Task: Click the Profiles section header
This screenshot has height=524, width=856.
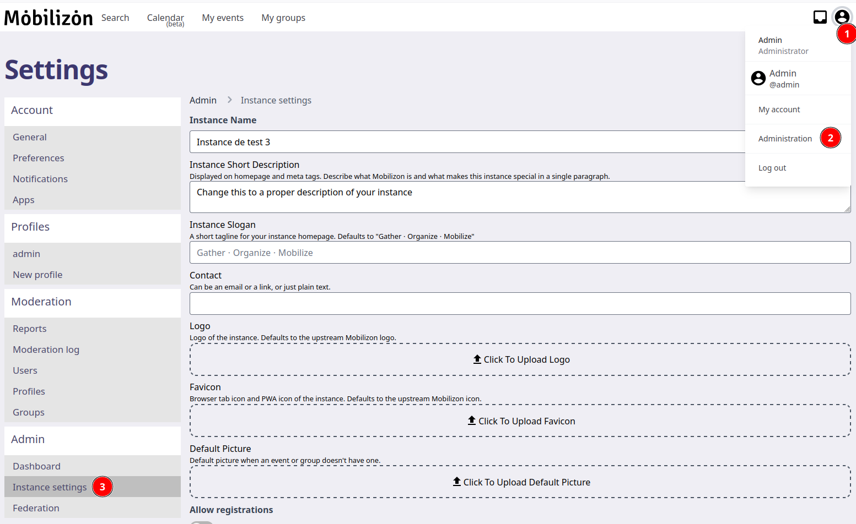Action: [x=93, y=227]
